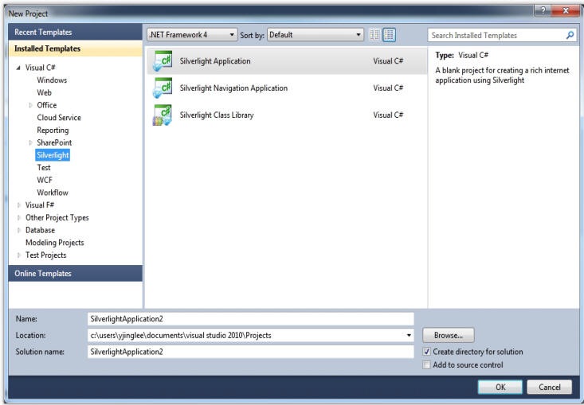
Task: Collapse the Visual C# tree node
Action: point(18,68)
